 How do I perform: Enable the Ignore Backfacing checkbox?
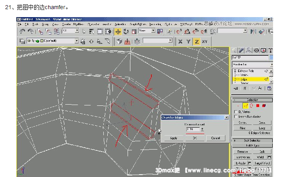pyautogui.click(x=236, y=117)
